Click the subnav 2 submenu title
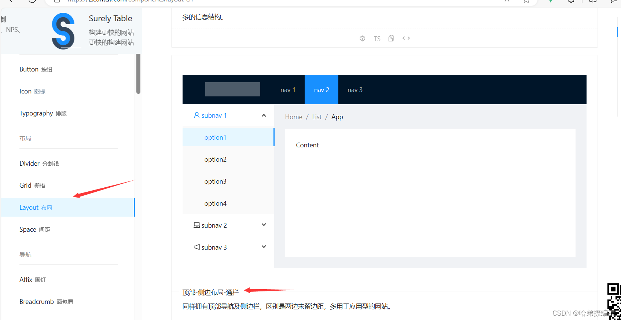Screen dimensions: 621x320 [x=228, y=225]
